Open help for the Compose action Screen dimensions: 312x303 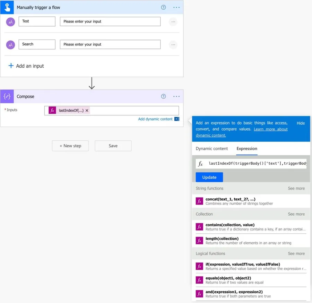tap(163, 96)
